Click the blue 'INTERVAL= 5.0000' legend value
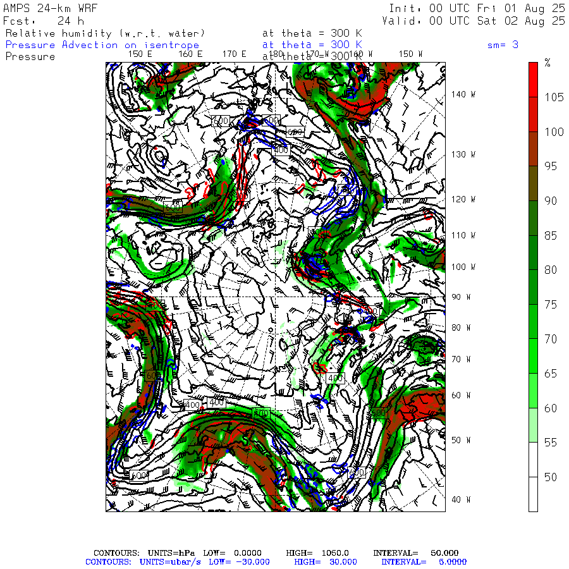 424,562
